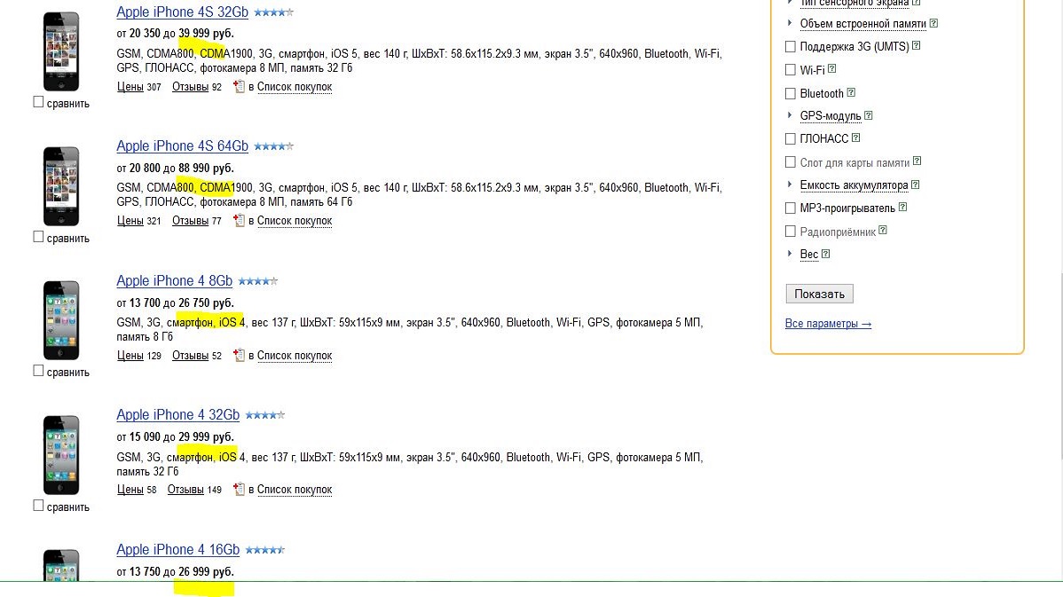Check the Поддержка 3G (UMTS) checkbox
This screenshot has height=597, width=1063.
point(791,46)
